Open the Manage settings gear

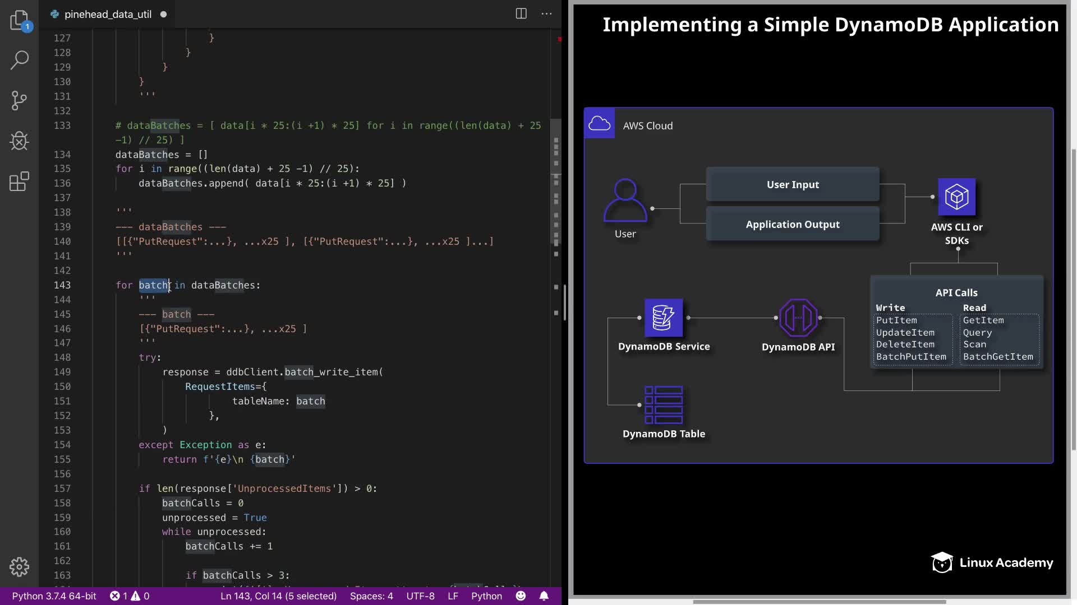(x=20, y=567)
